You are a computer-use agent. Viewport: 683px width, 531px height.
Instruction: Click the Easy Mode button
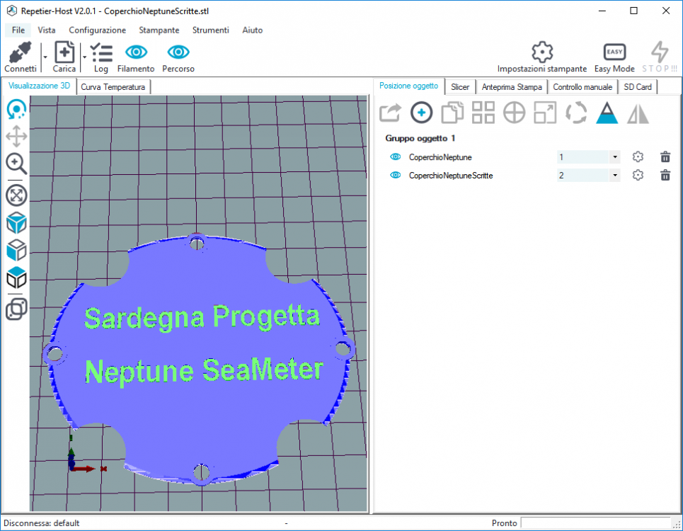pyautogui.click(x=614, y=57)
